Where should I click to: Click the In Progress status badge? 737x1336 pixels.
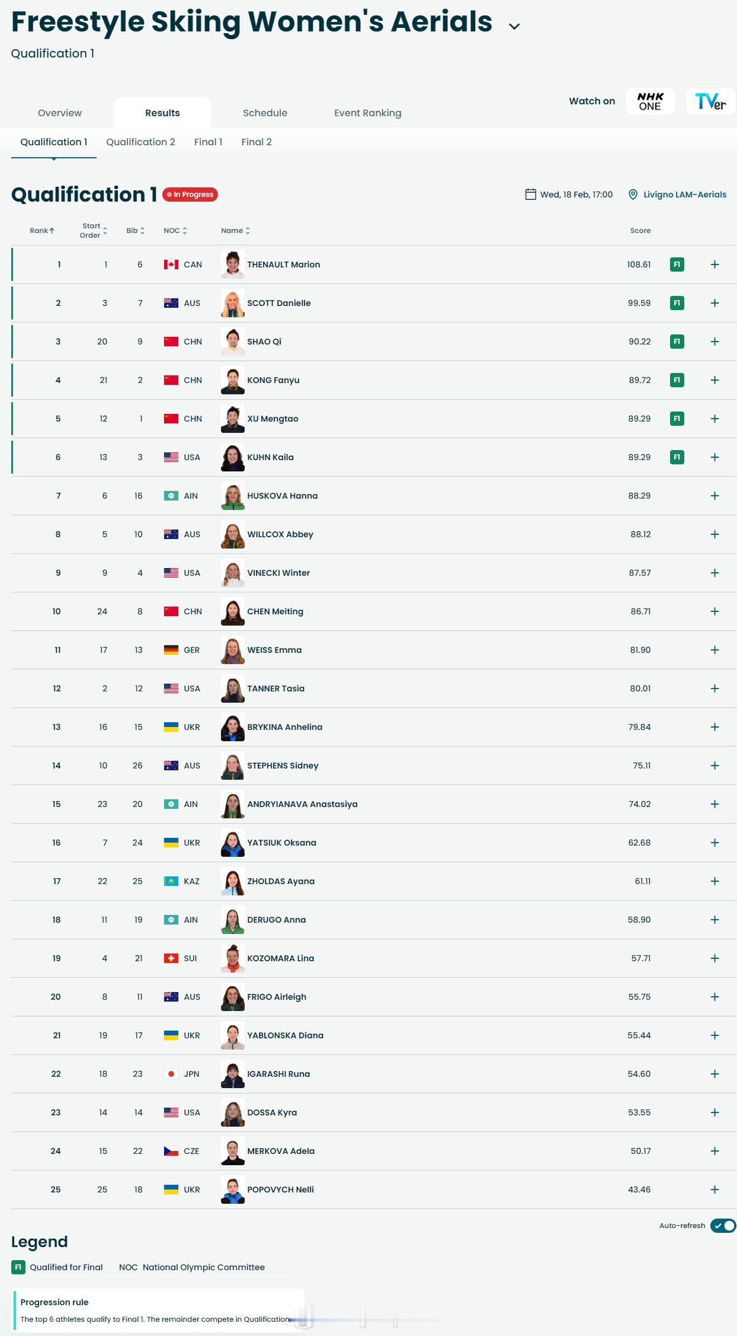[x=191, y=194]
